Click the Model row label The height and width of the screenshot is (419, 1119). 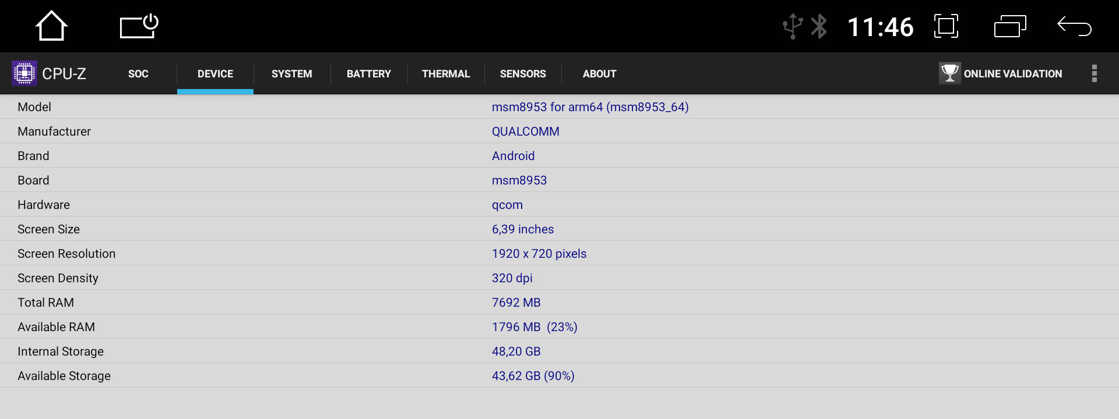pos(34,107)
